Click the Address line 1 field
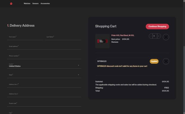Viewport: 185px width, 114px height. (44, 85)
